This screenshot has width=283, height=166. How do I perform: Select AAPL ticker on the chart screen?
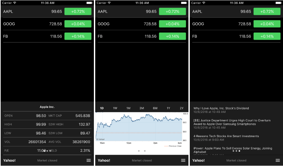pyautogui.click(x=103, y=12)
